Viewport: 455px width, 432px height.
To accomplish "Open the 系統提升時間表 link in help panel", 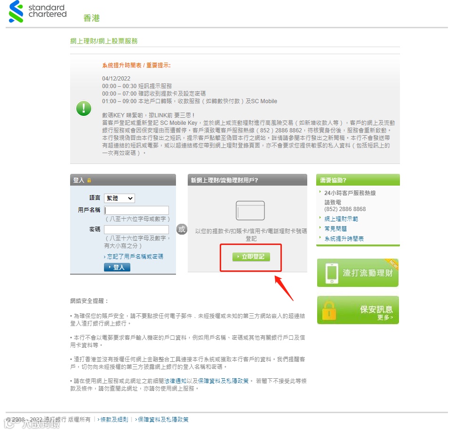I will point(344,238).
